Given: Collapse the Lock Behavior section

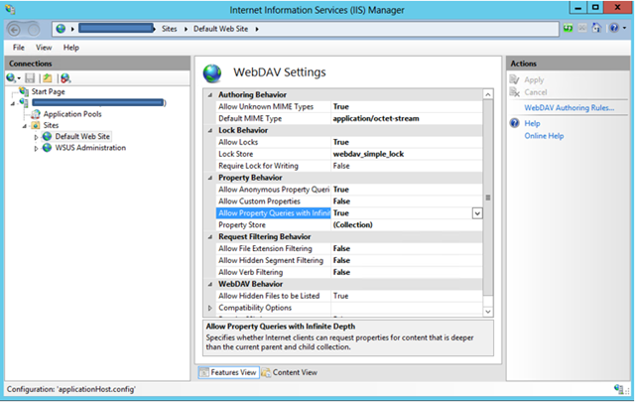Looking at the screenshot, I should 209,130.
